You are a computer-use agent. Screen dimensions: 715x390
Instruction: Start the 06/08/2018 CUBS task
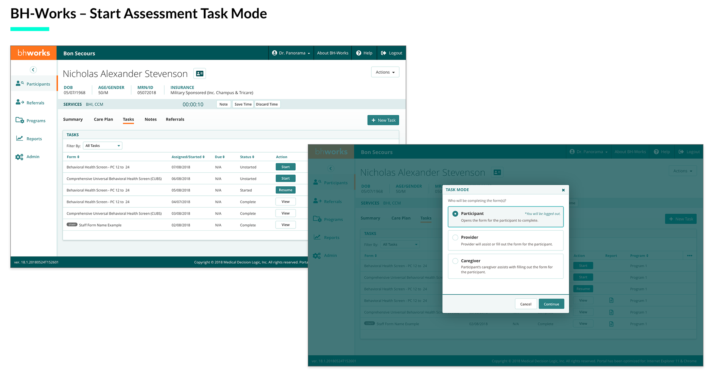pos(286,178)
